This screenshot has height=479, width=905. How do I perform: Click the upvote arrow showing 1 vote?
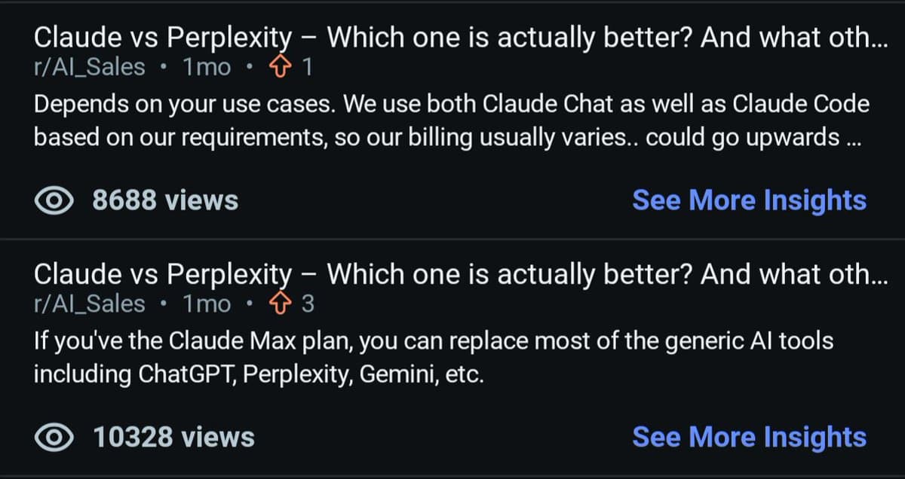[x=281, y=68]
